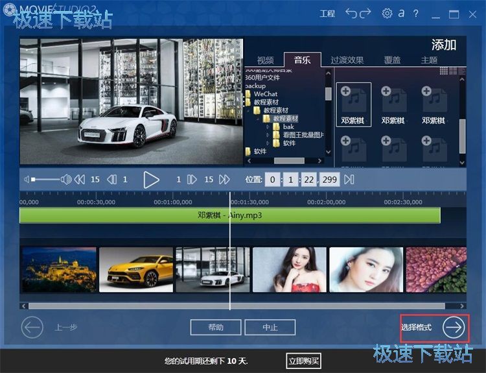The height and width of the screenshot is (373, 486).
Task: Click the 立即购买 buy now button
Action: coord(303,361)
